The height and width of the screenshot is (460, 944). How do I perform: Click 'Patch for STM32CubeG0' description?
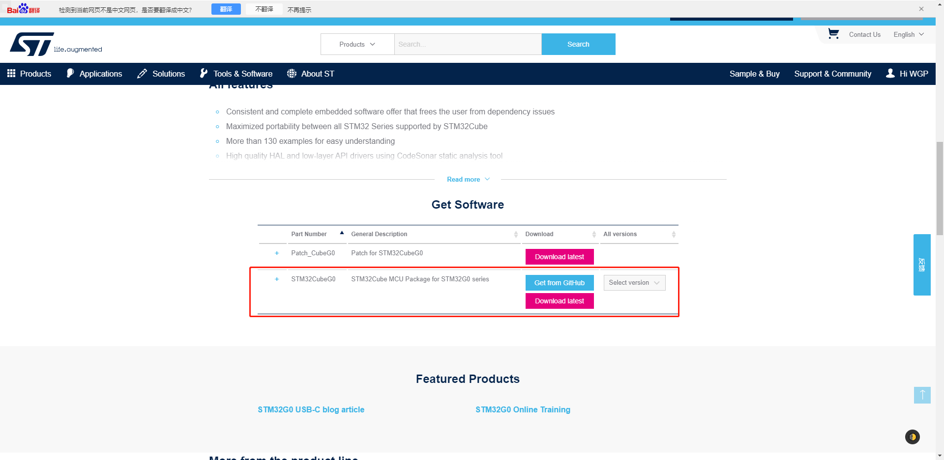(x=387, y=253)
